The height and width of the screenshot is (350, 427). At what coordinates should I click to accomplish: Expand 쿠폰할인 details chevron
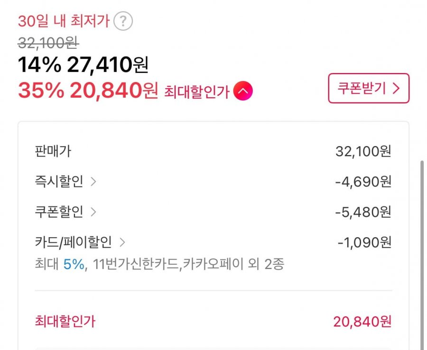pyautogui.click(x=93, y=212)
